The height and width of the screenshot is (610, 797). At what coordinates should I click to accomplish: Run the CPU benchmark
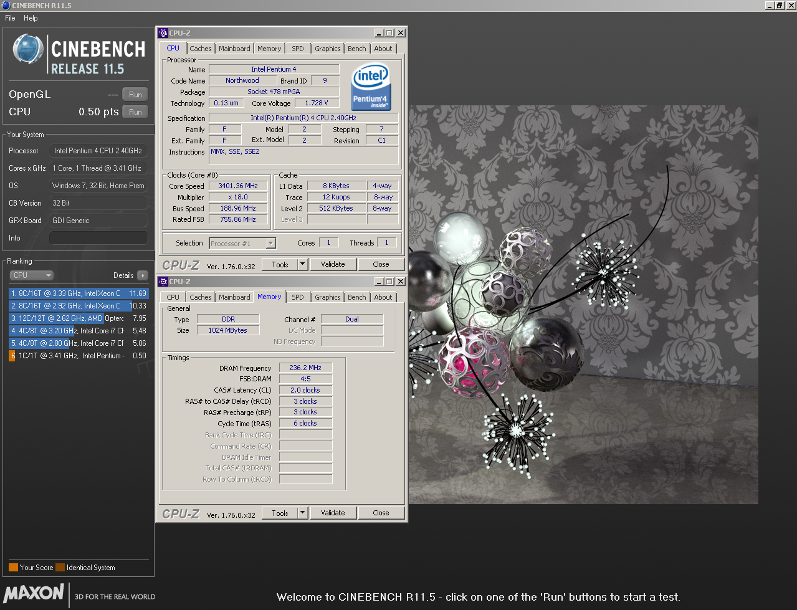(135, 112)
